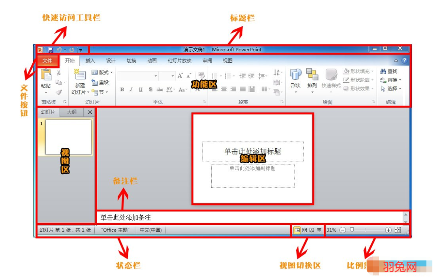Image resolution: width=437 pixels, height=279 pixels.
Task: Open the 形状 (Shapes) gallery
Action: 296,80
